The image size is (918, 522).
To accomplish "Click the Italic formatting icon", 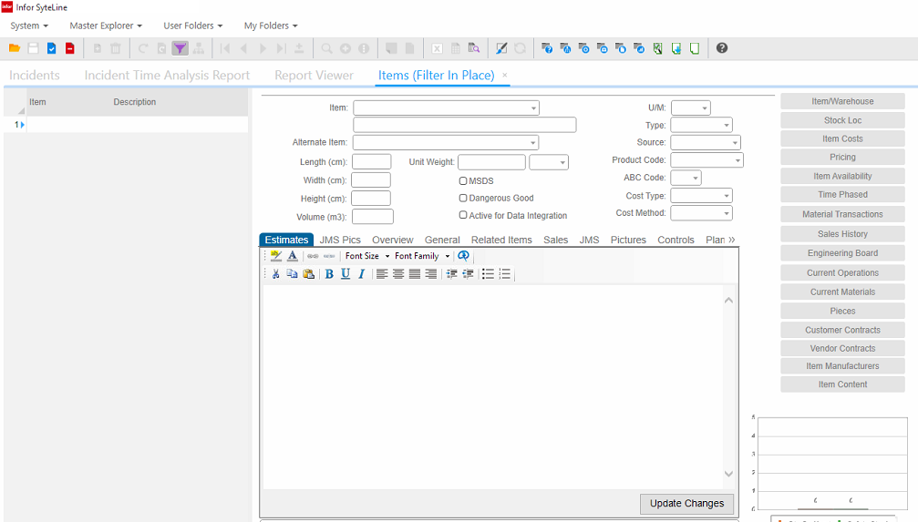I will pos(361,274).
